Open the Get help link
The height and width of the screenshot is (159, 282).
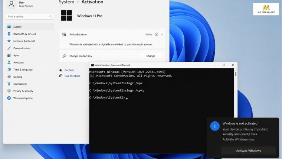point(69,70)
